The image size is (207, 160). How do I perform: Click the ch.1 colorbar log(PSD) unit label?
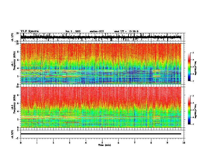coord(196,68)
